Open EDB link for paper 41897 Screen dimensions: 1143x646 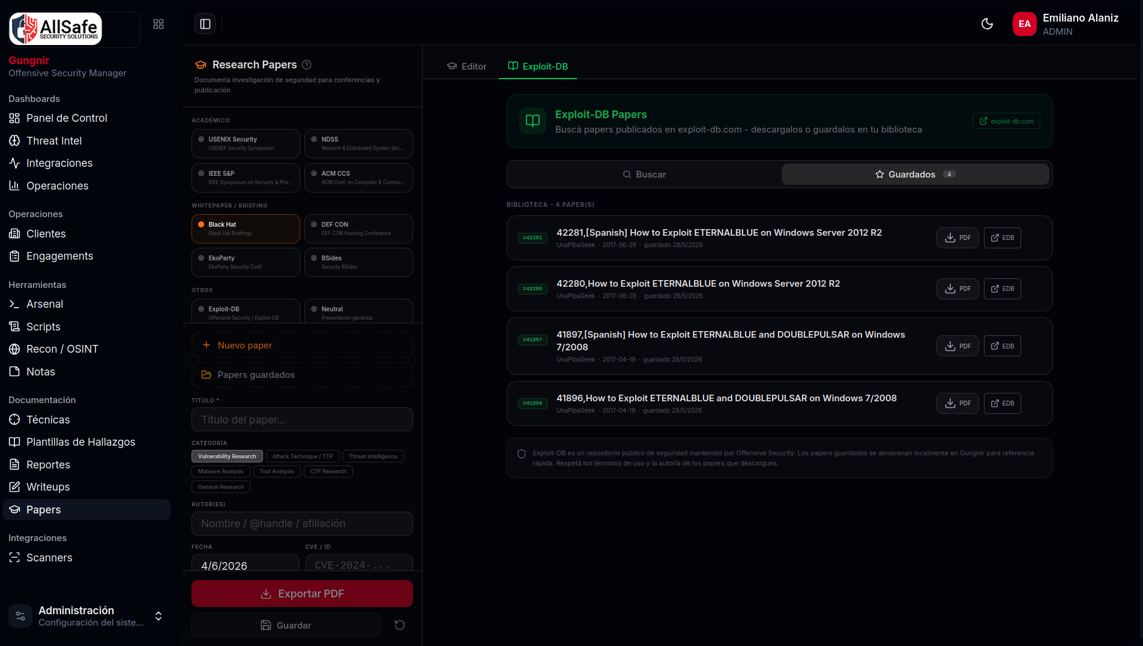[1003, 346]
